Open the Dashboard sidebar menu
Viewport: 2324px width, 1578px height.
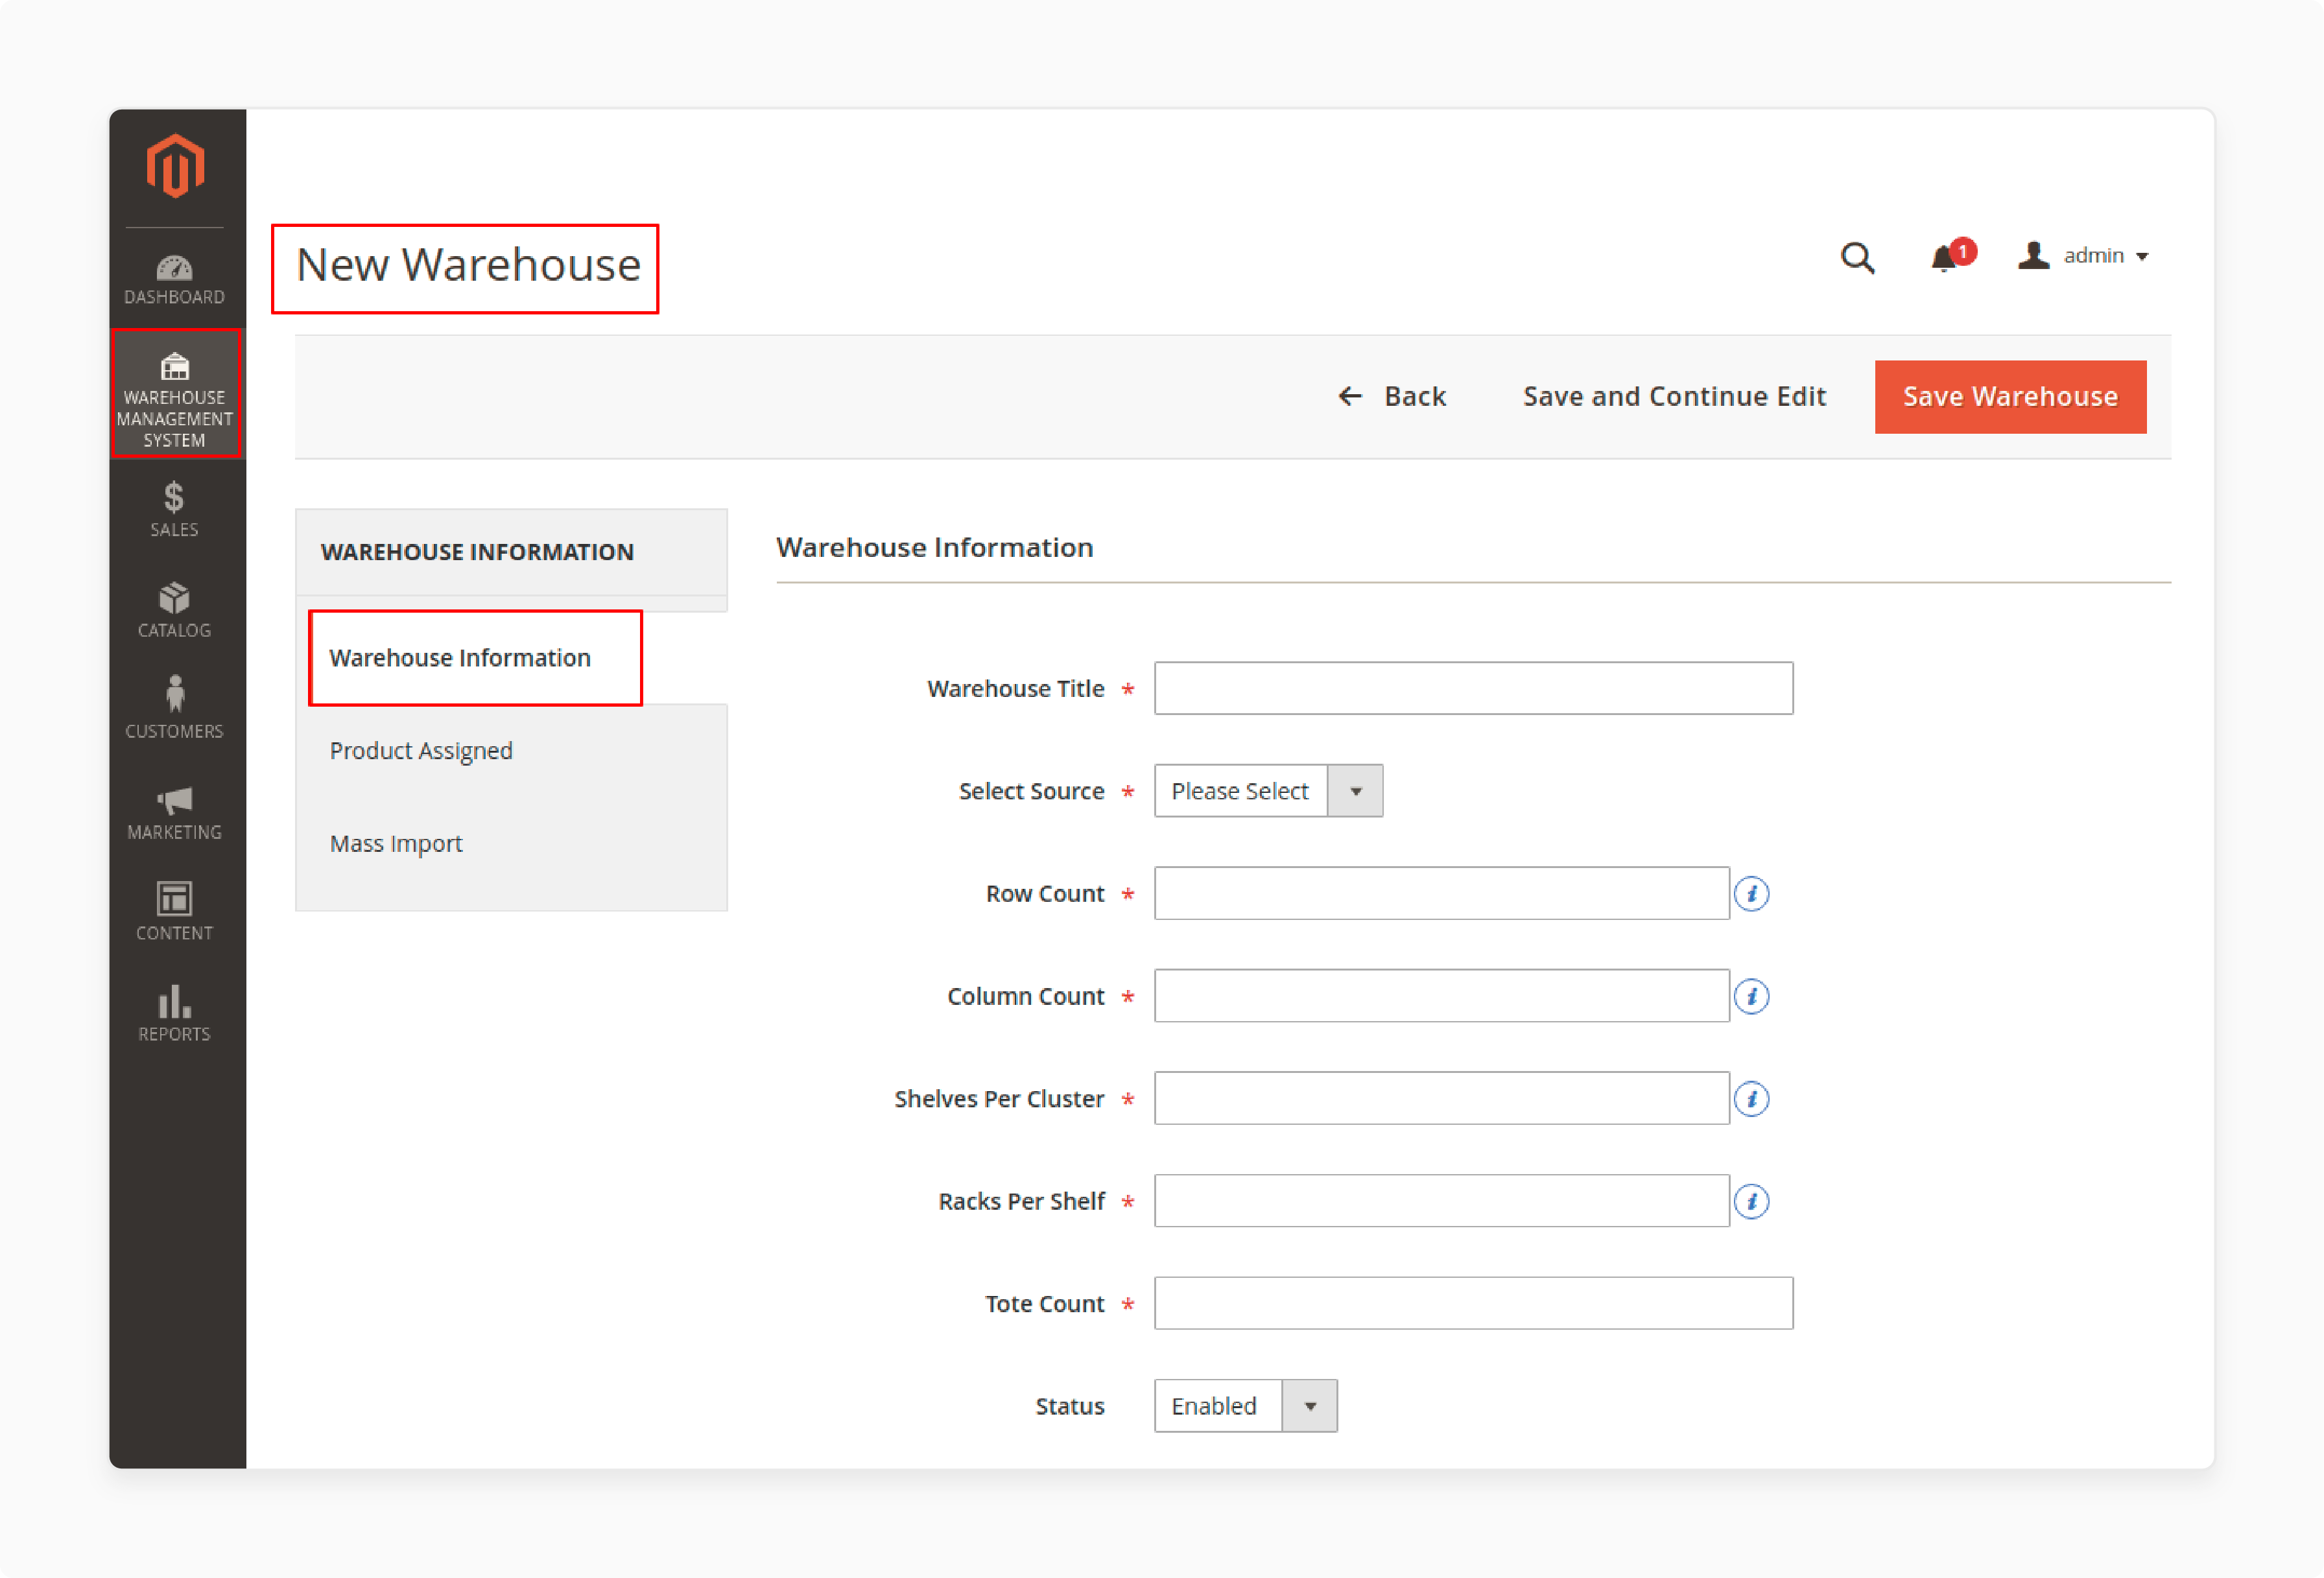(x=174, y=280)
